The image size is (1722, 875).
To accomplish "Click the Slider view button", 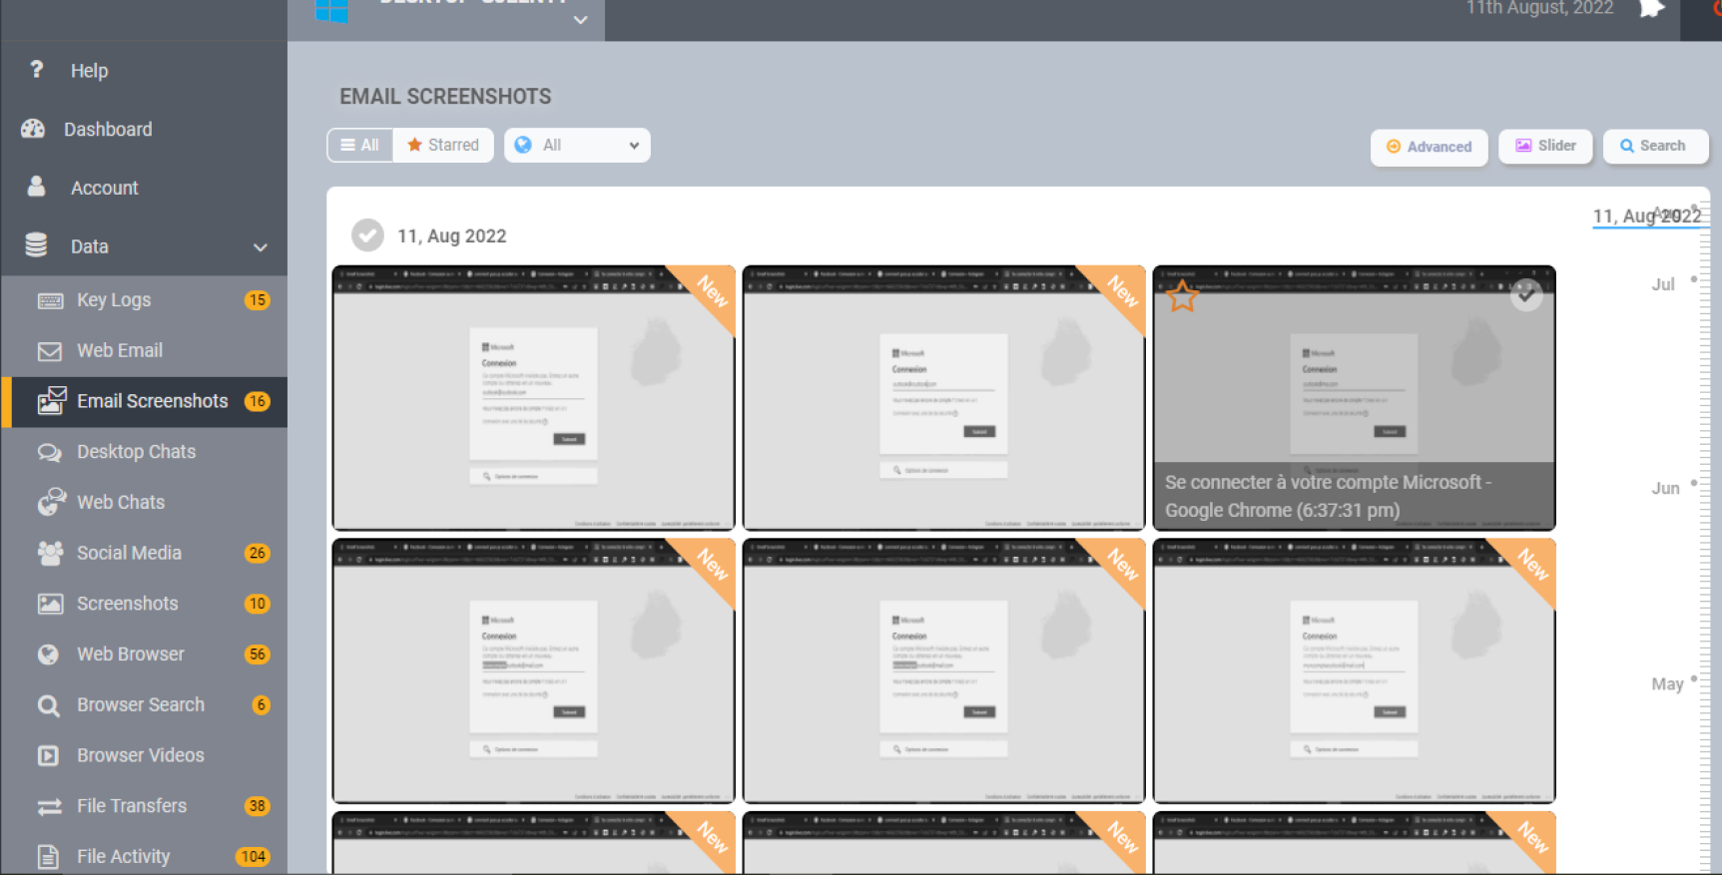I will tap(1545, 146).
